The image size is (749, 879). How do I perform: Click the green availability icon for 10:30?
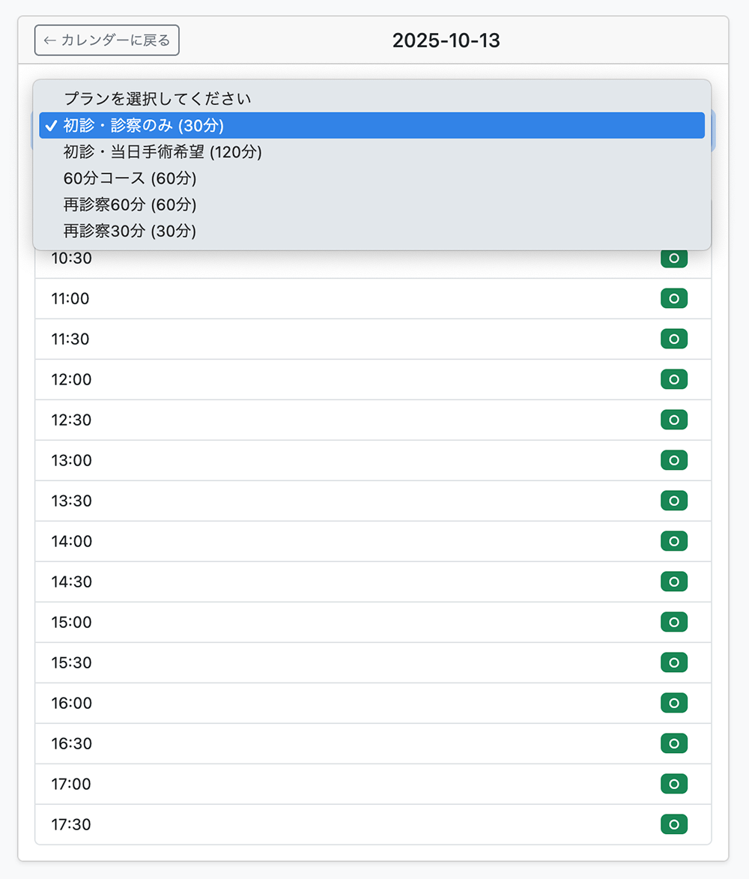pyautogui.click(x=673, y=259)
